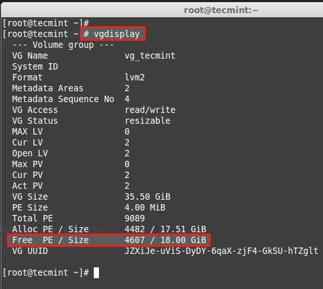Screen dimensions: 323x289
Task: Click the Metadata Areas label
Action: point(48,88)
